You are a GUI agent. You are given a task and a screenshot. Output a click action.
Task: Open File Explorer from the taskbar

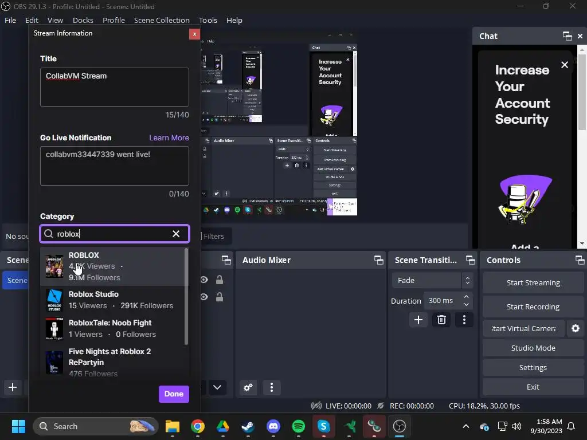click(x=173, y=426)
